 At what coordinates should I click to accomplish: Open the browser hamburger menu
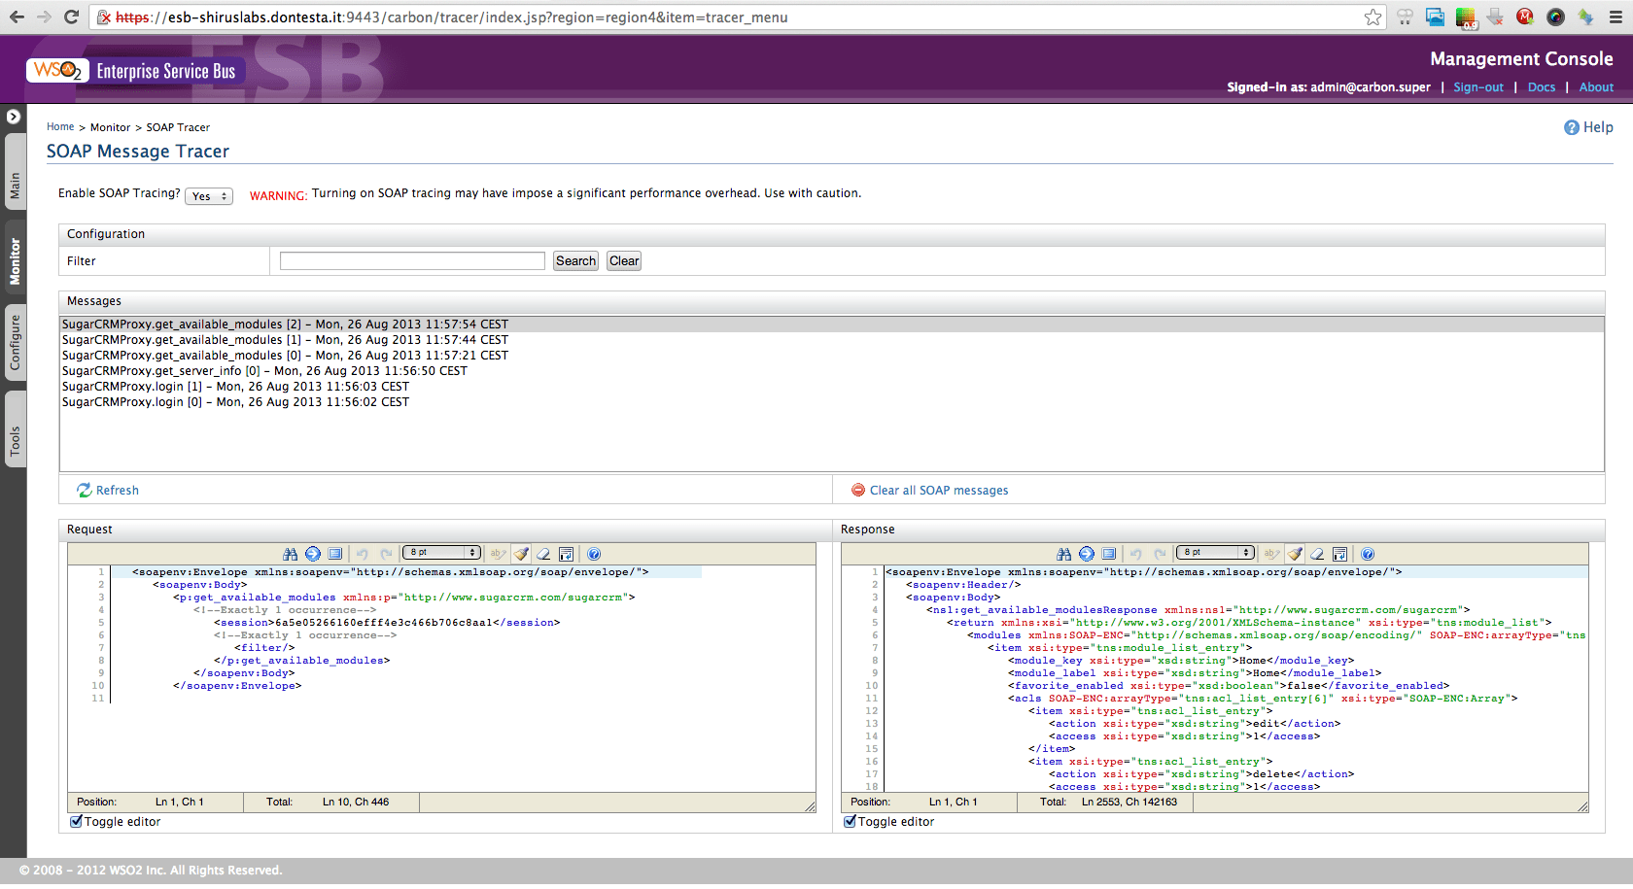tap(1616, 17)
